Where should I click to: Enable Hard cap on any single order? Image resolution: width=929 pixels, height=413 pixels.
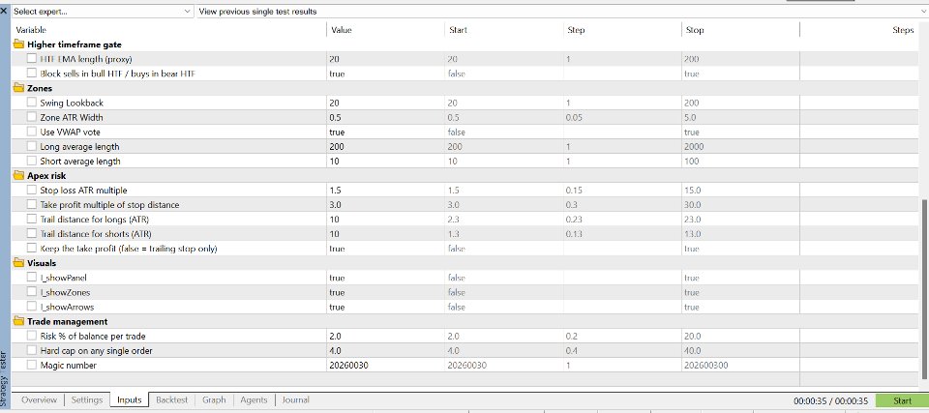31,351
